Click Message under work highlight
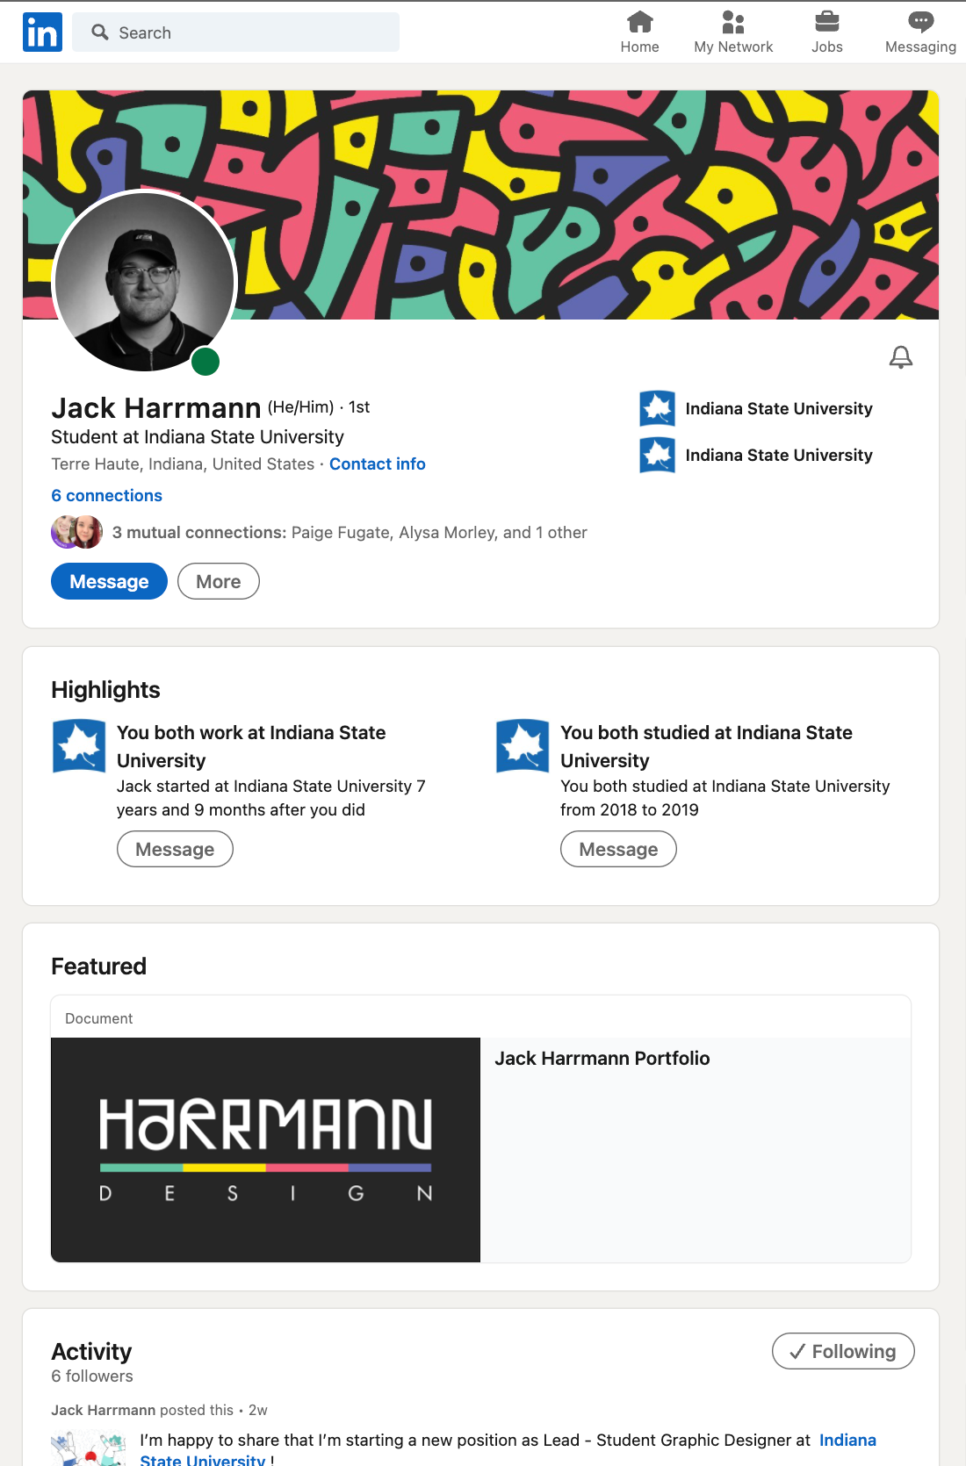The width and height of the screenshot is (966, 1466). pyautogui.click(x=175, y=849)
